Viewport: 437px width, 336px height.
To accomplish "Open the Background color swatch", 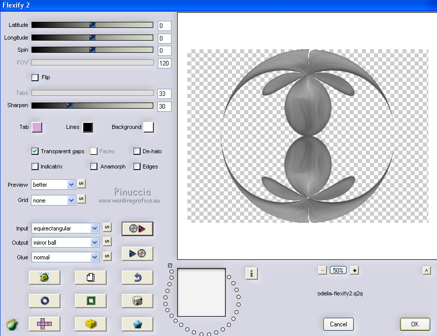I will pyautogui.click(x=149, y=127).
